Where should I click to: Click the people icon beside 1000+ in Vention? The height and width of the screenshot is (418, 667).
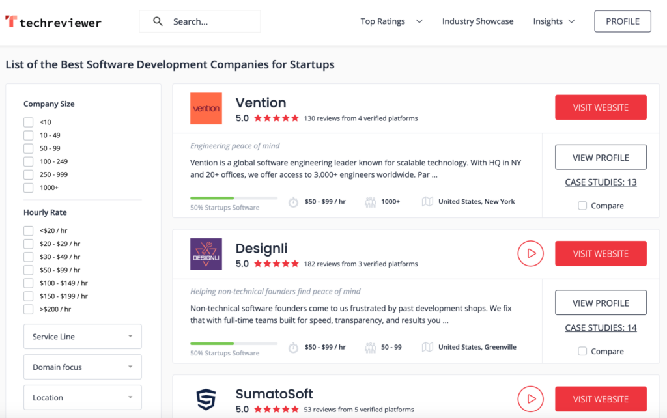370,202
